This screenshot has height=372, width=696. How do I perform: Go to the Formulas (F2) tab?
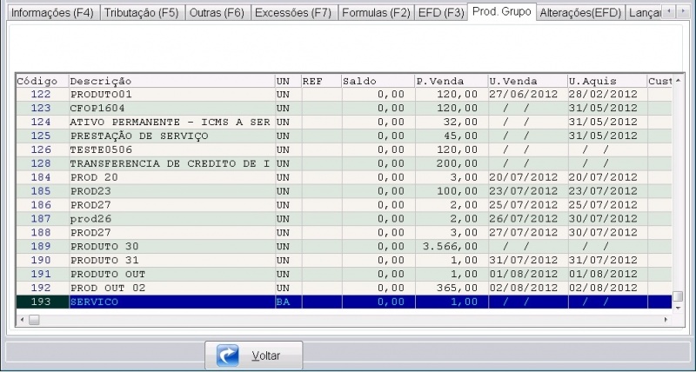[376, 14]
